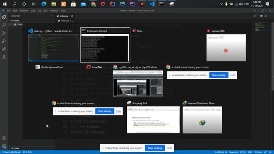Open the File menu
The height and width of the screenshot is (154, 274).
9,11
